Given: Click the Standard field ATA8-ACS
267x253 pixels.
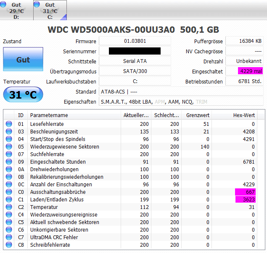Looking at the screenshot, I should 181,91.
